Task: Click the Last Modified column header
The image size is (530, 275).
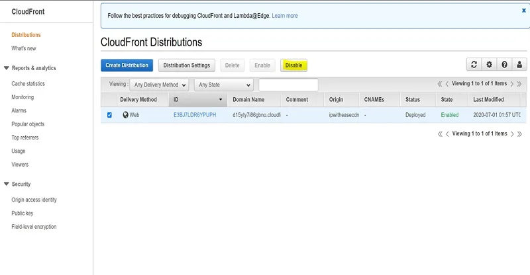Action: (488, 100)
